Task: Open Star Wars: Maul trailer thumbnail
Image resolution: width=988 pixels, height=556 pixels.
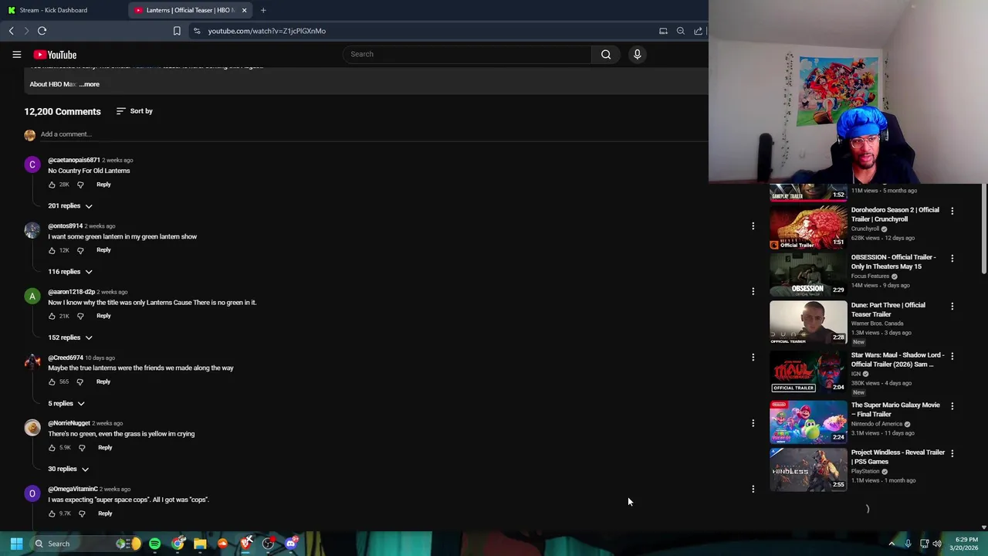Action: 808,372
